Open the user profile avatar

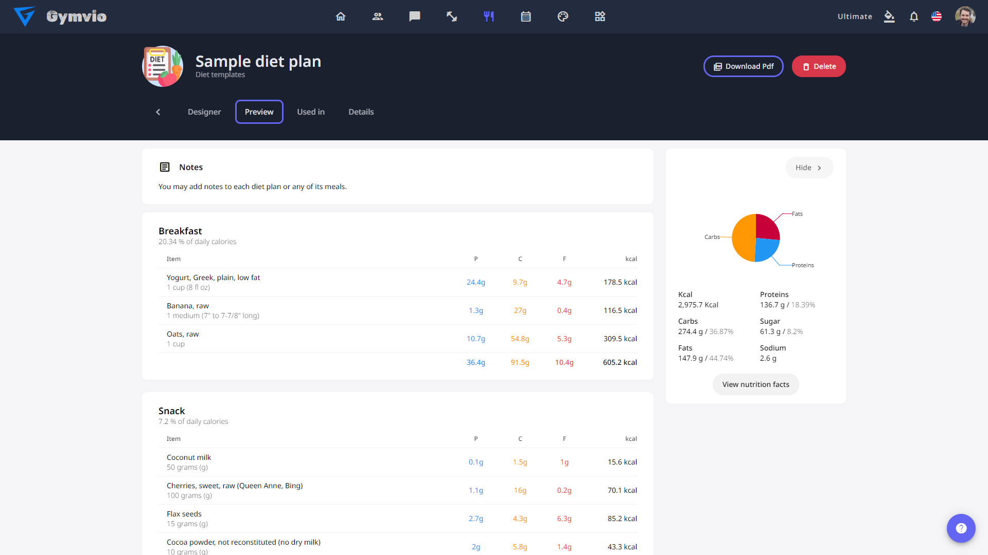click(965, 16)
